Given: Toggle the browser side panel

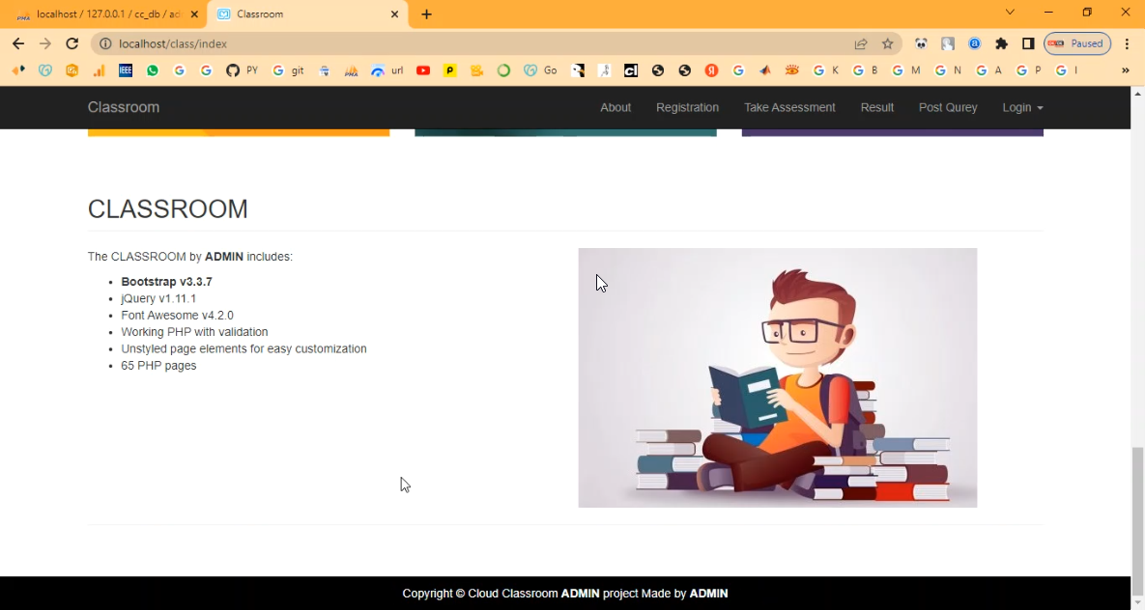Looking at the screenshot, I should pos(1028,43).
